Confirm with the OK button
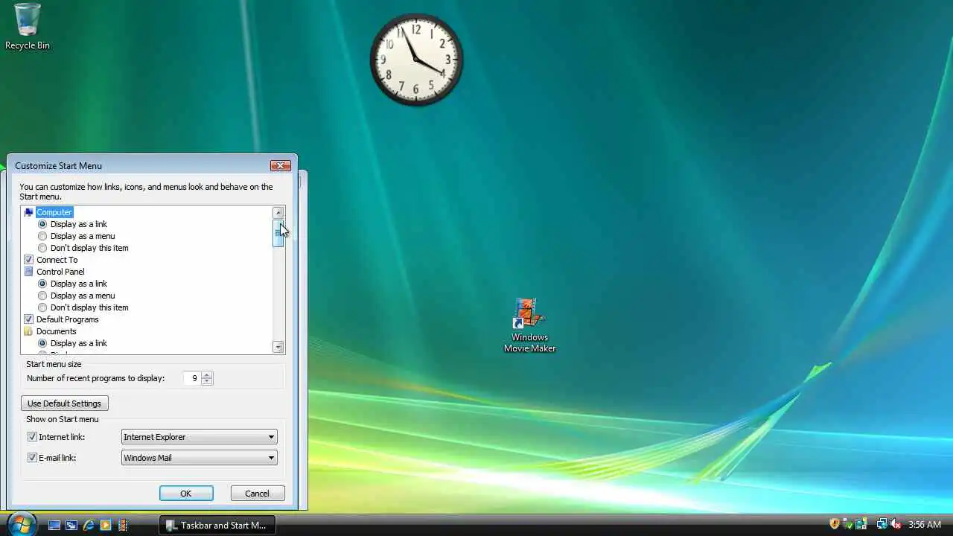Screen dimensions: 953x536 pos(186,494)
